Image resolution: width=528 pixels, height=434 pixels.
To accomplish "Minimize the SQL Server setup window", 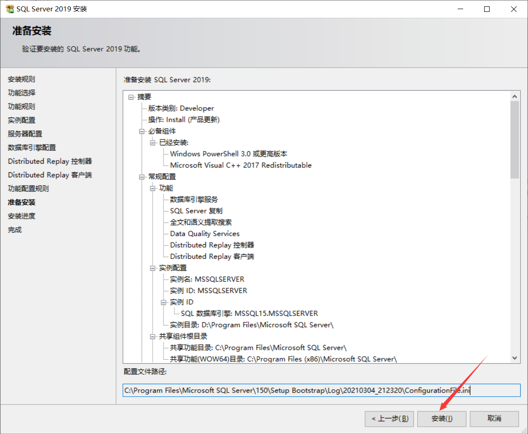I will coord(461,9).
